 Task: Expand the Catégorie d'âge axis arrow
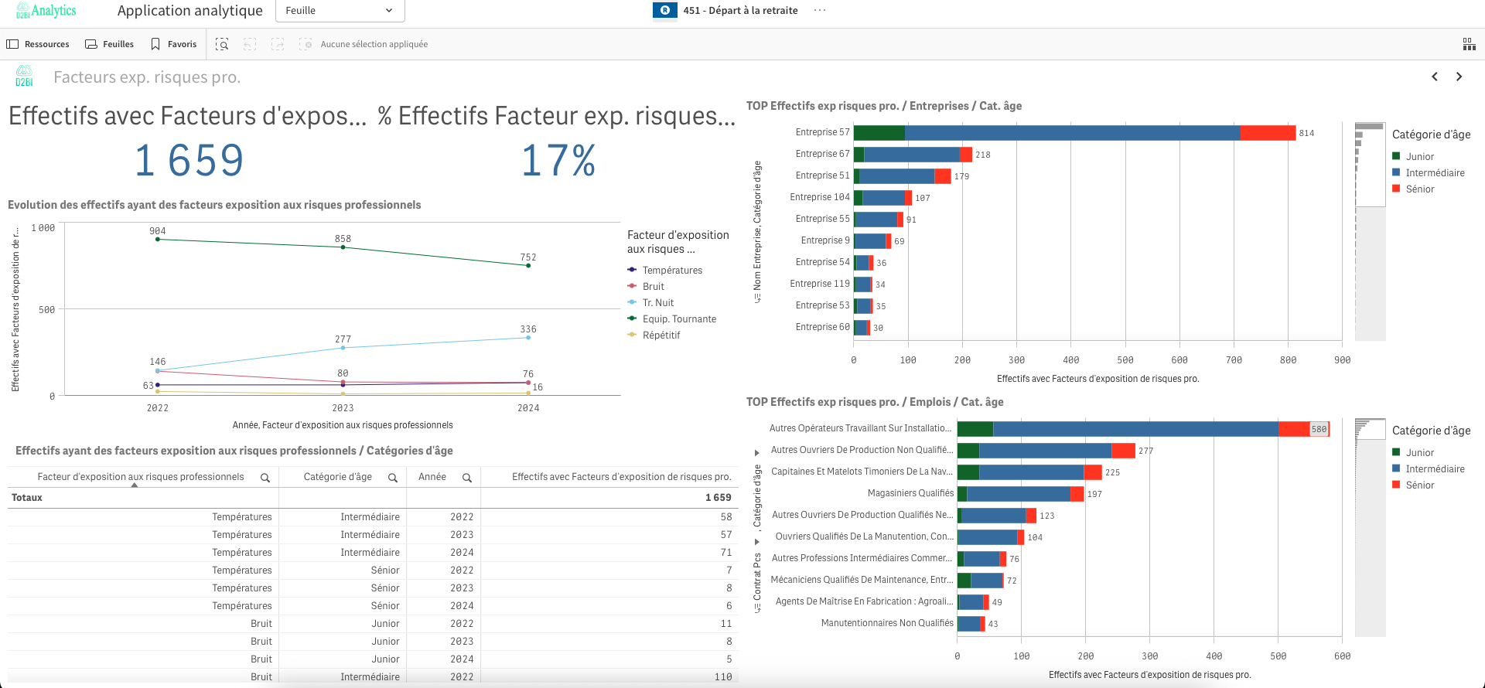click(757, 453)
